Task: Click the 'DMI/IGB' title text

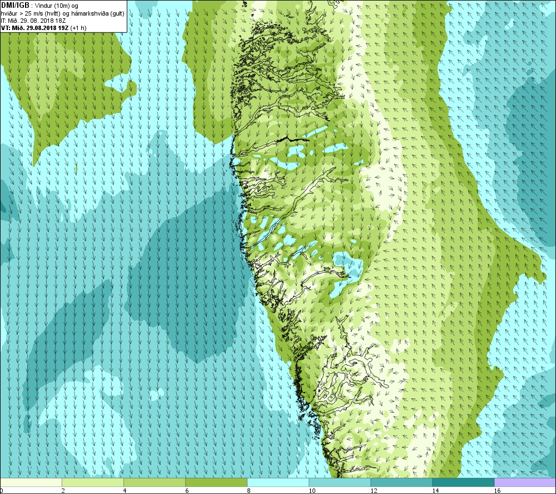Action: click(x=15, y=6)
